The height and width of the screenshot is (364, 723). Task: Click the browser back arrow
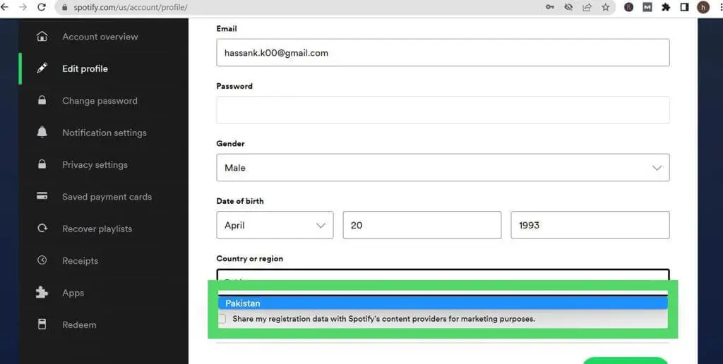(x=5, y=7)
